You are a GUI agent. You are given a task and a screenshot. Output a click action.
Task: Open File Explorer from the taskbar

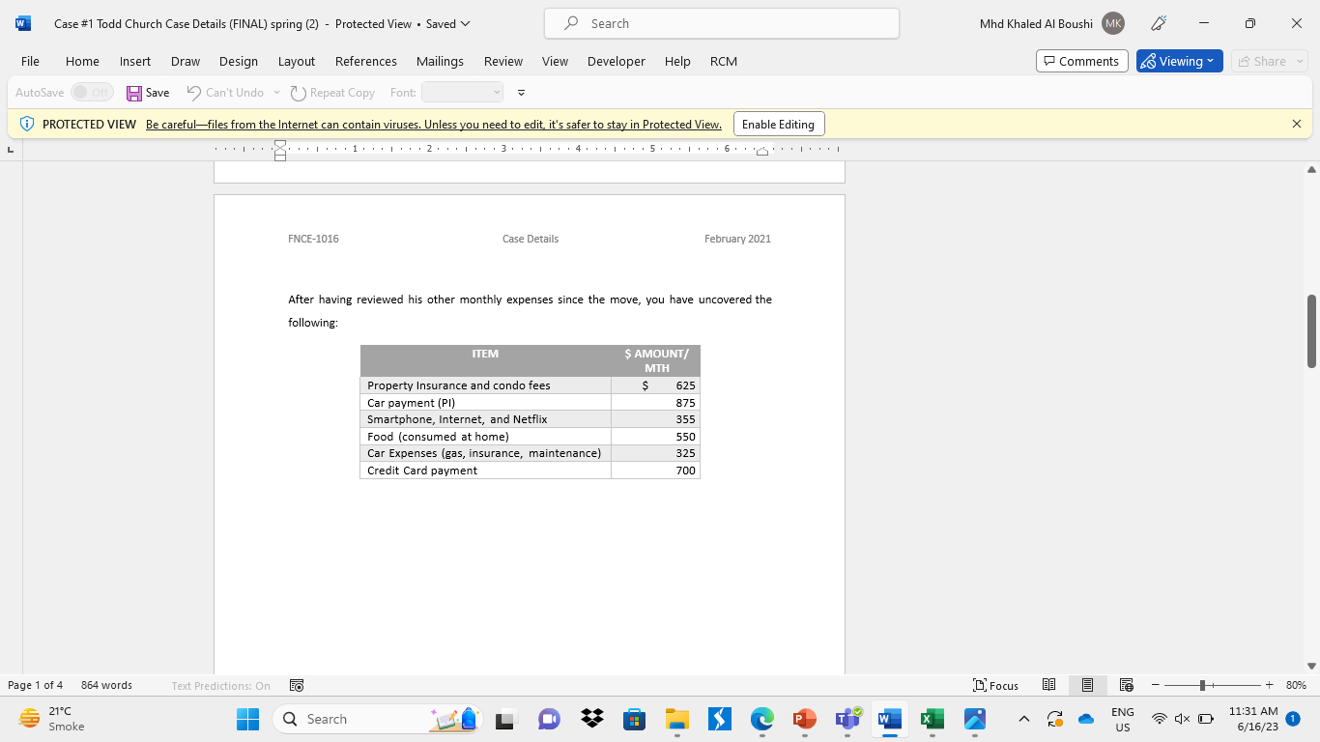pyautogui.click(x=676, y=719)
